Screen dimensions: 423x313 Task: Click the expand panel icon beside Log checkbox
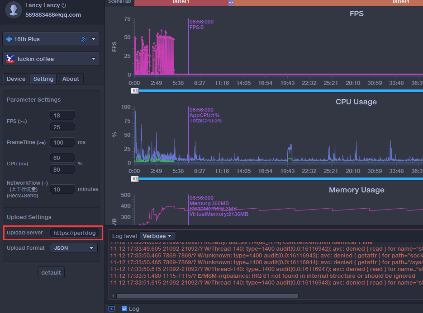pyautogui.click(x=111, y=308)
